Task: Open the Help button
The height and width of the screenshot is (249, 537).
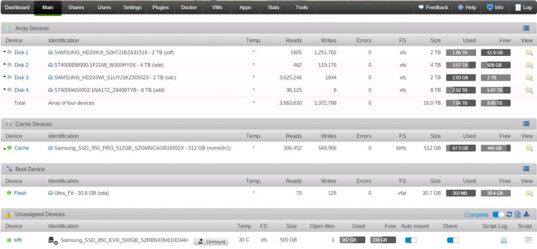Action: [467, 8]
